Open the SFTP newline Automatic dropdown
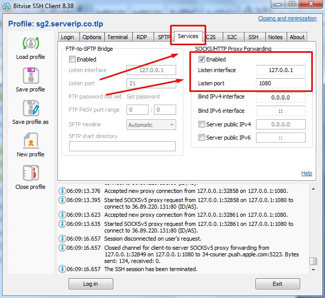Viewport: 325px width, 298px height. [151, 125]
